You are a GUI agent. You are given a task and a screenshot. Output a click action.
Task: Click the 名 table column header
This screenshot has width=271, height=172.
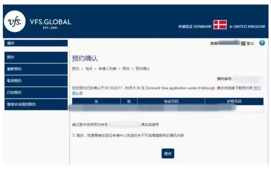[96, 101]
